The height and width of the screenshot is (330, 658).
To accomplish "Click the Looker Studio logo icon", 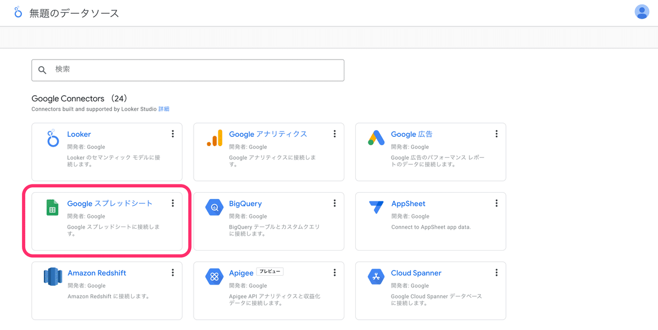I will (x=18, y=12).
